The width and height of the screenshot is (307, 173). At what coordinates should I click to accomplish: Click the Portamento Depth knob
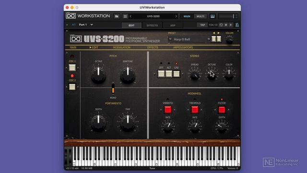pos(98,123)
